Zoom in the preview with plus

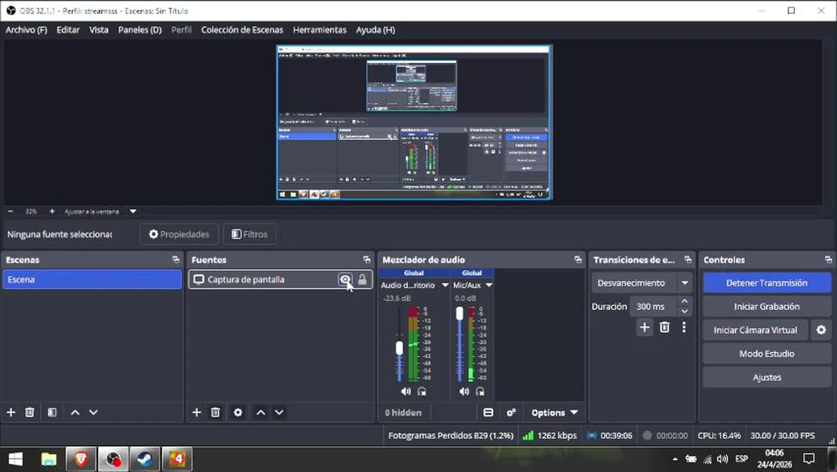(x=52, y=212)
